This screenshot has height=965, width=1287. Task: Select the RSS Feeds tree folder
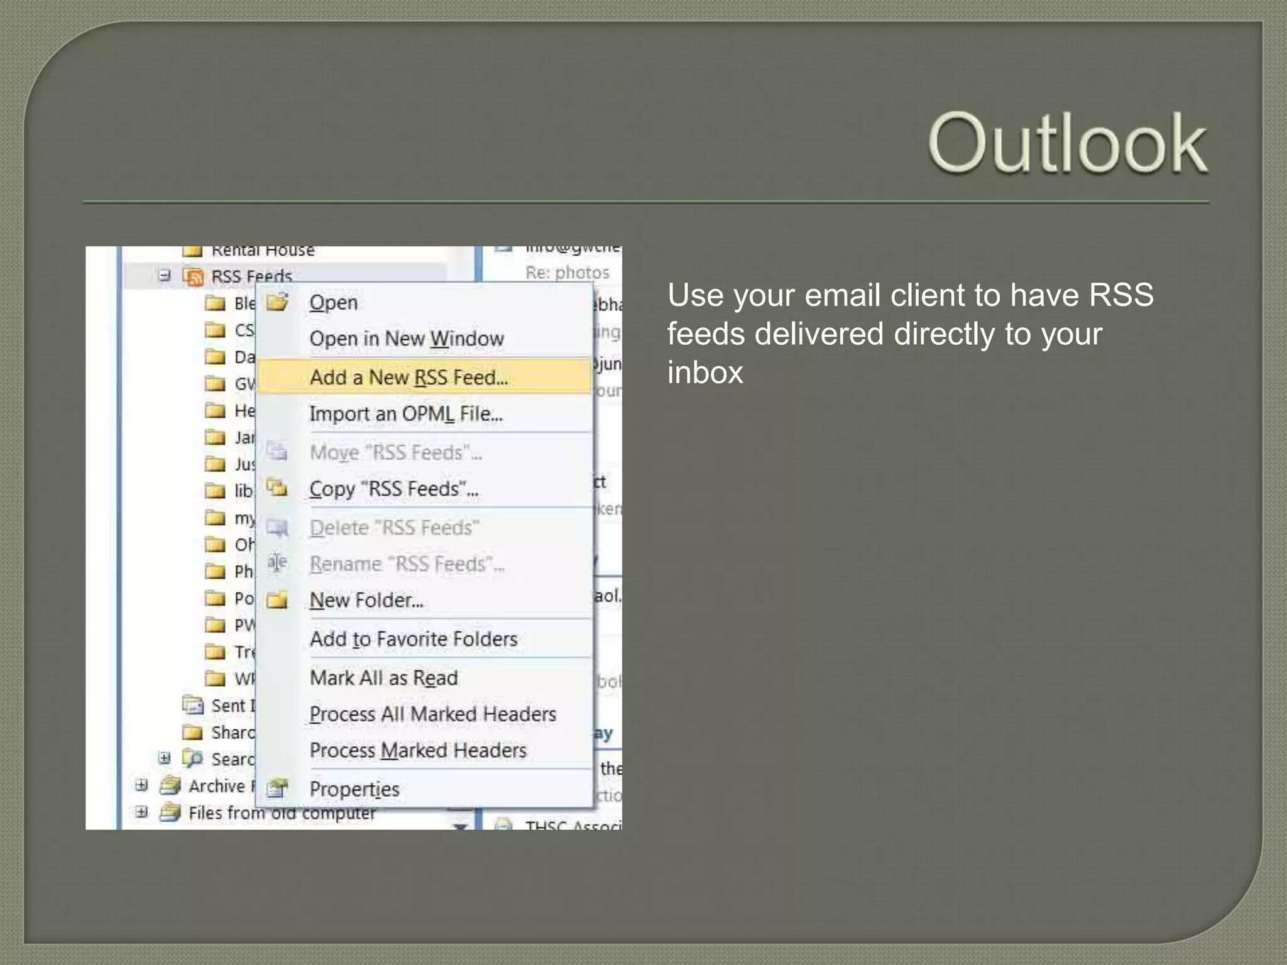pos(252,277)
